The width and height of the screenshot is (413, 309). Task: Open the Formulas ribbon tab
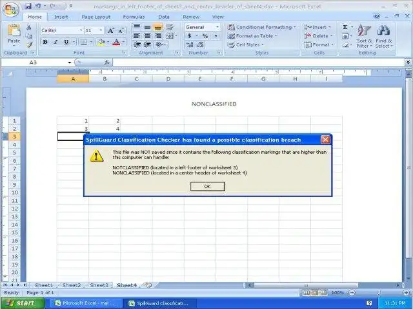(x=134, y=17)
